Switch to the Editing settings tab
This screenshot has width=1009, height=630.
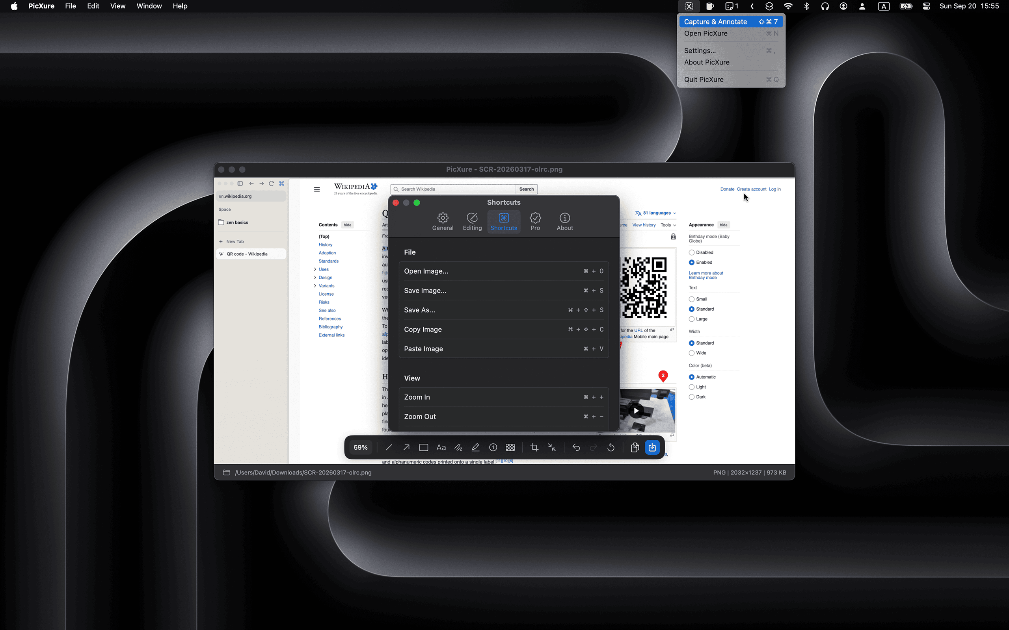tap(472, 222)
